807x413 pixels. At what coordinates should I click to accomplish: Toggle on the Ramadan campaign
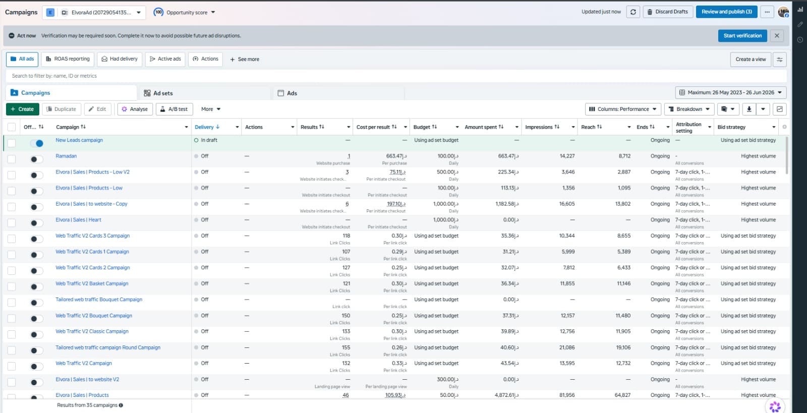pos(36,159)
